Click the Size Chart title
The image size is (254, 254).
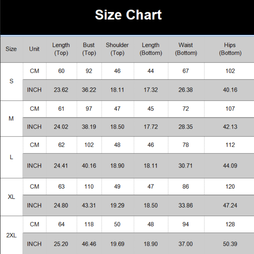128,15
